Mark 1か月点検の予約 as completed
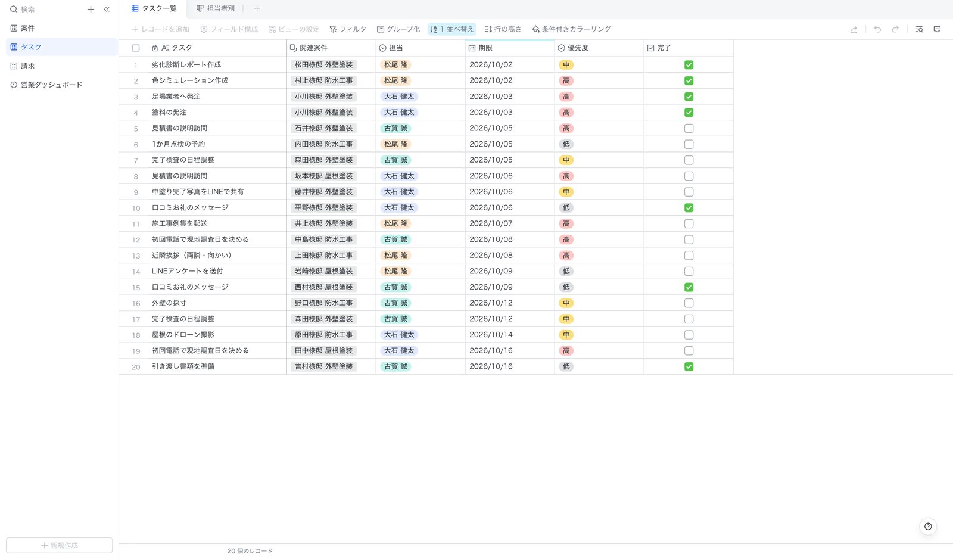The image size is (953, 560). click(689, 144)
